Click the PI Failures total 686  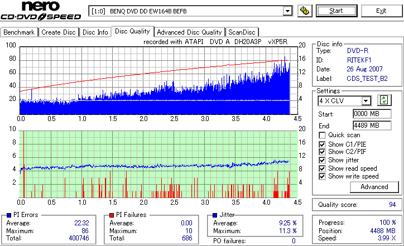[x=187, y=238]
